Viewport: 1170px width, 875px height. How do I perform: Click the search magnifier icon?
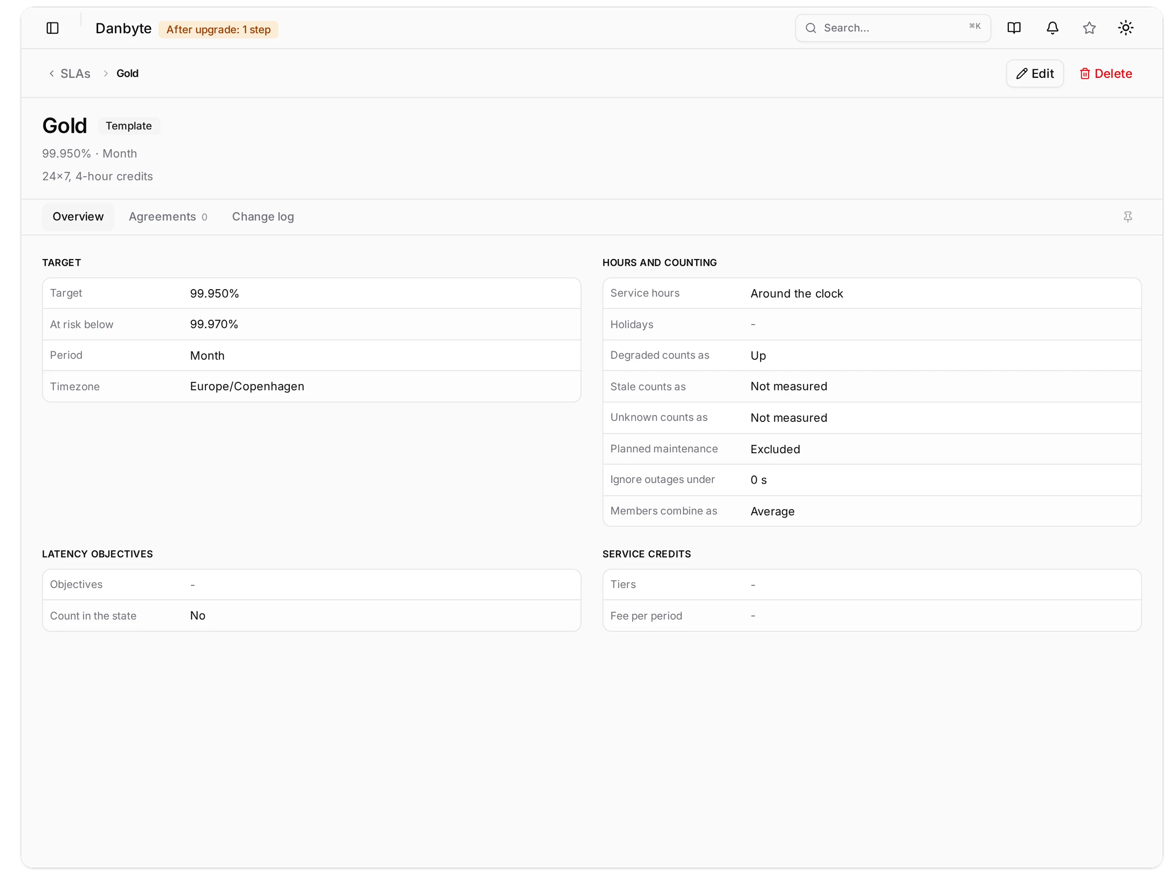tap(810, 28)
